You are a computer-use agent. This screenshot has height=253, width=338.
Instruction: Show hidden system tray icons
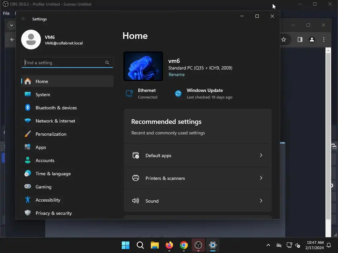point(268,245)
